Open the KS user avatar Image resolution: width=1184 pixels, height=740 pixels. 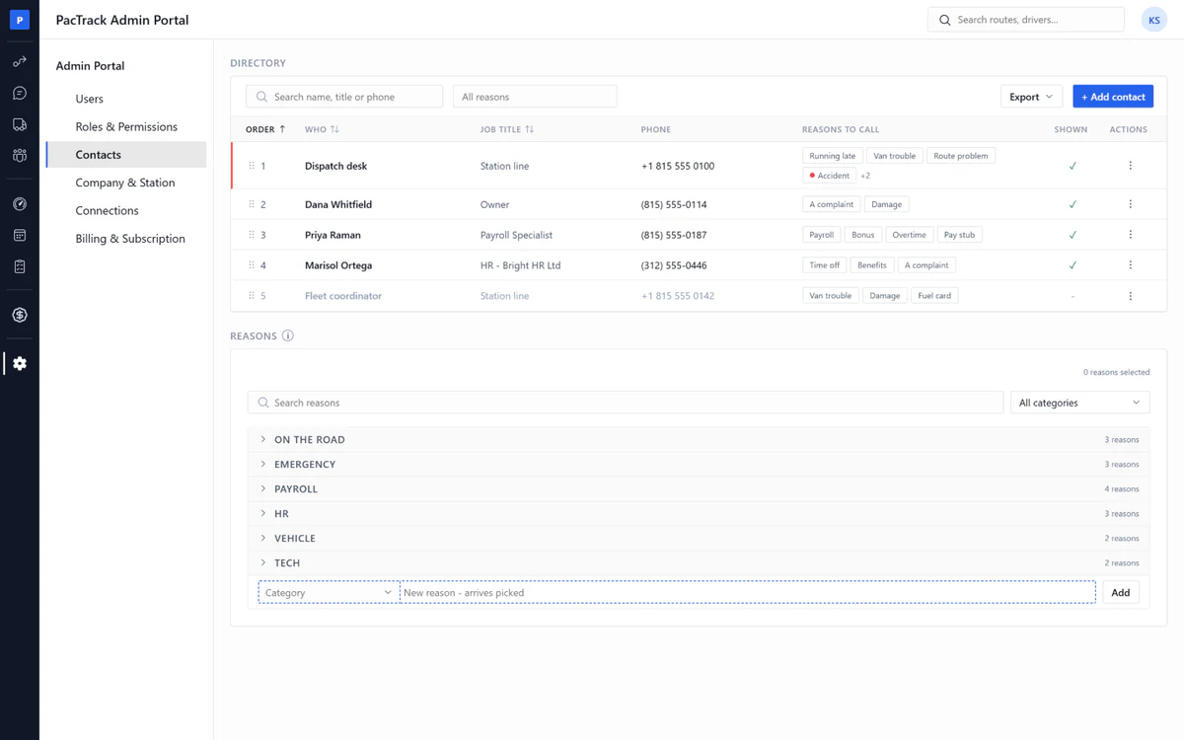coord(1153,20)
